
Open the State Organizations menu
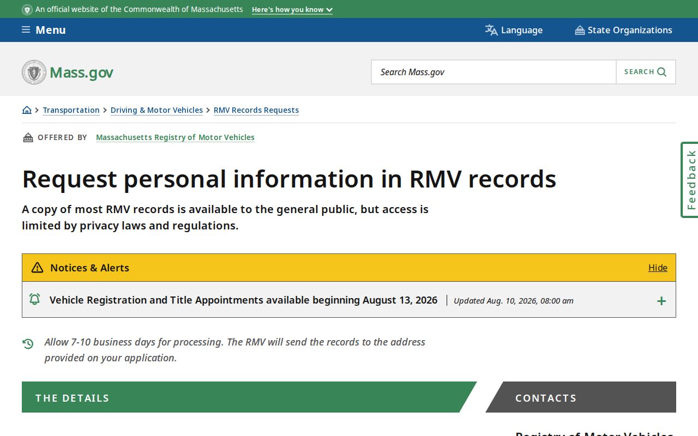point(623,30)
